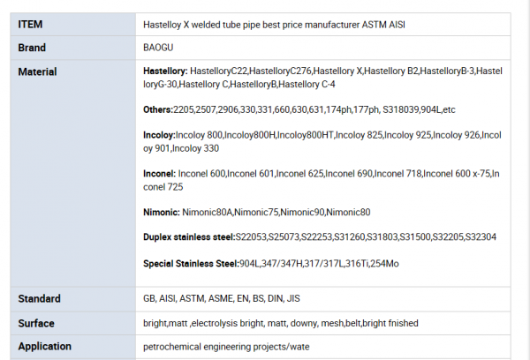Image resolution: width=530 pixels, height=360 pixels.
Task: Click the bold Nimonic heading
Action: (161, 213)
